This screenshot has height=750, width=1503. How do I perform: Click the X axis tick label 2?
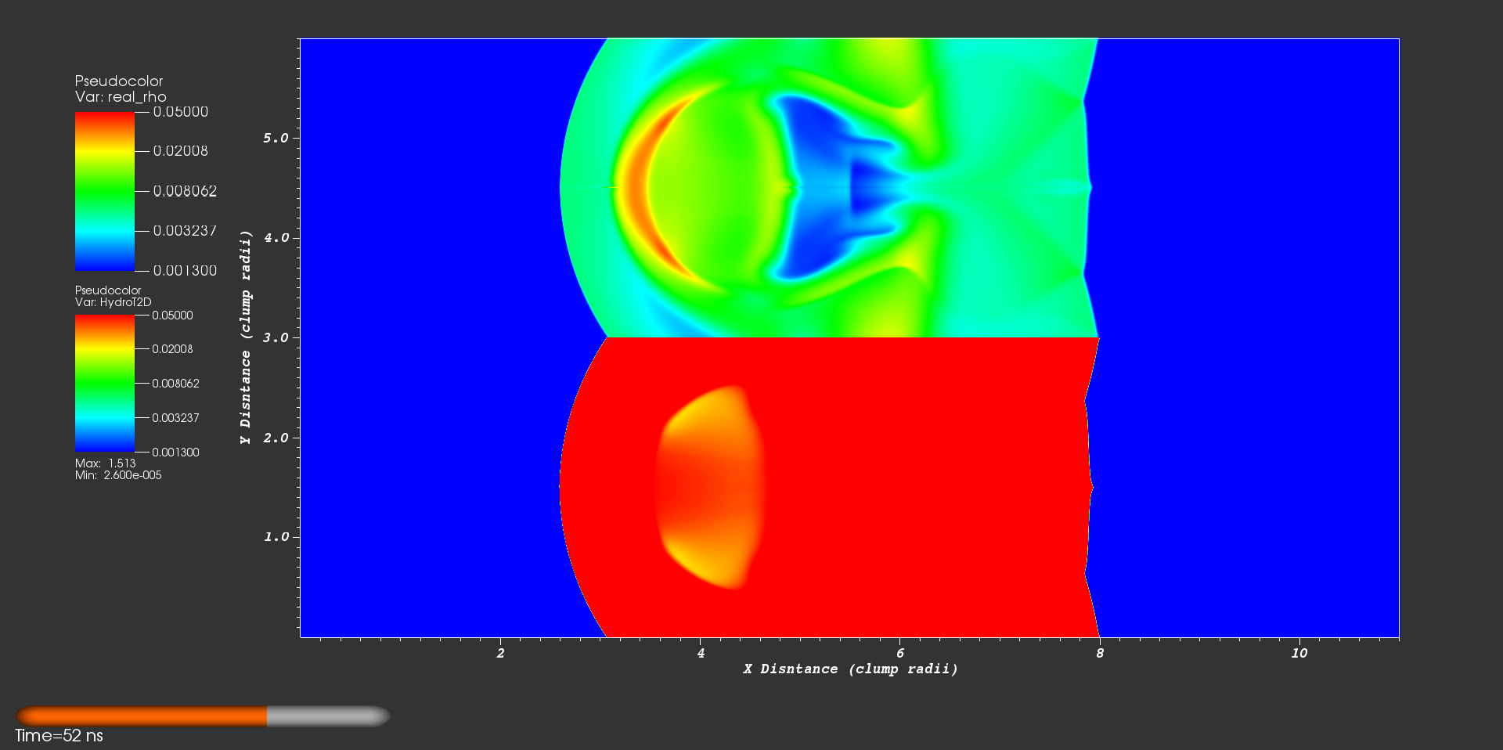coord(501,653)
